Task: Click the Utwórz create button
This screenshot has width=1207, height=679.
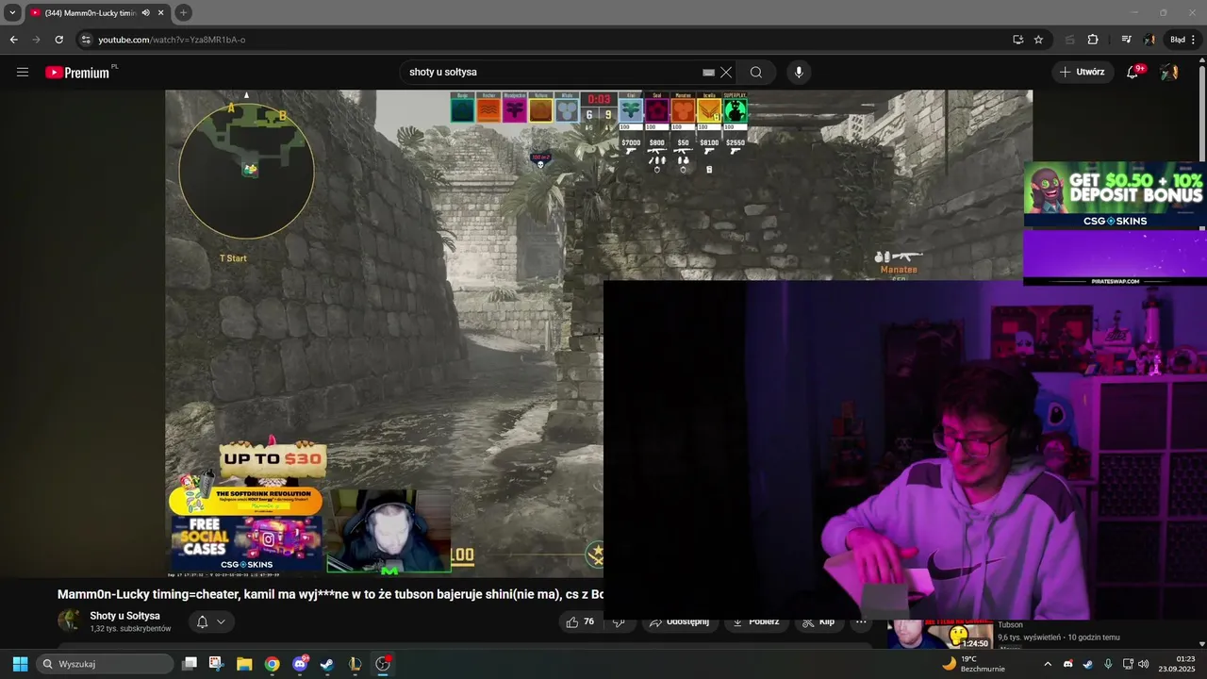Action: pyautogui.click(x=1082, y=72)
